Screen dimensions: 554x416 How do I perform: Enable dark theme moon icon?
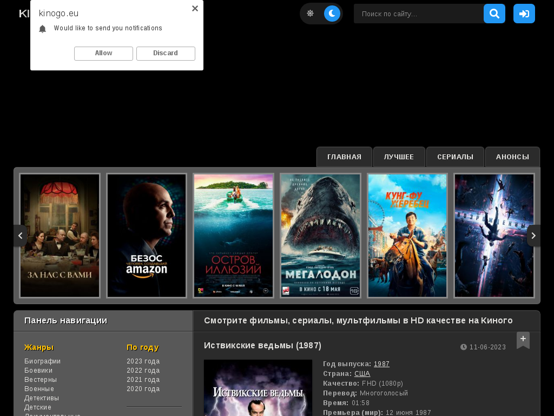click(332, 14)
